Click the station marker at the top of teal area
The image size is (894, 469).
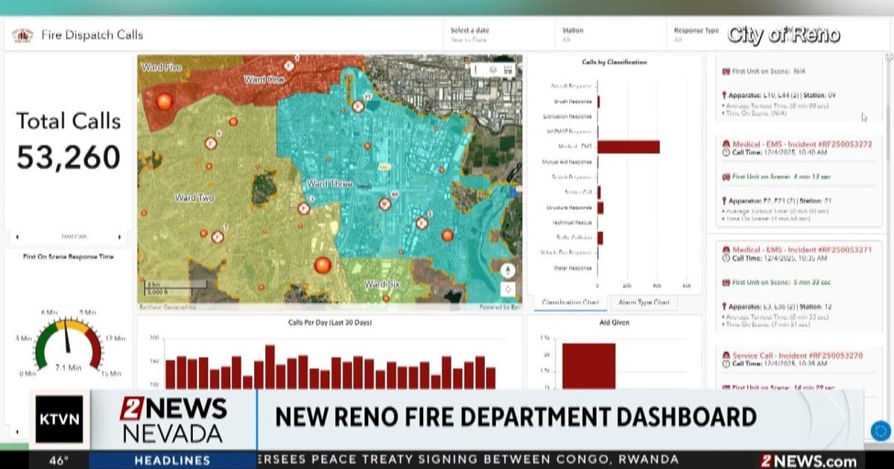[358, 106]
